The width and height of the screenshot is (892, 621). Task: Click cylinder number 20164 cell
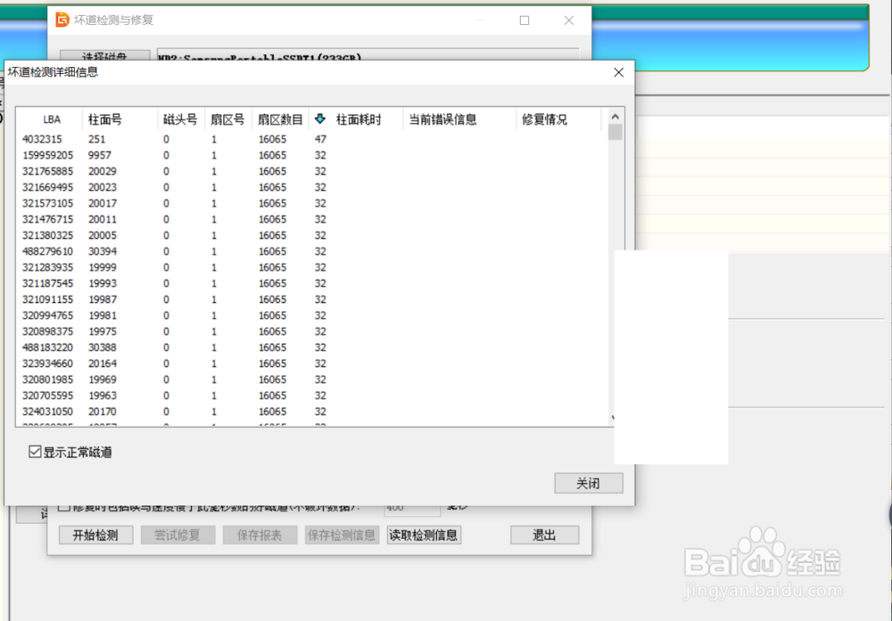(103, 363)
